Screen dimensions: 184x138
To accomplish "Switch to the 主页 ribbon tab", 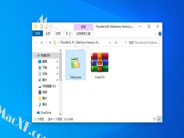I will (48, 34).
